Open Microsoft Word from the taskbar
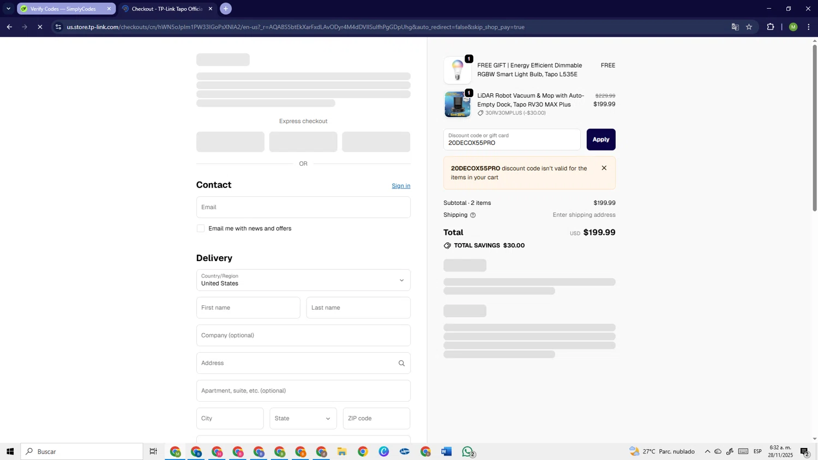 point(447,451)
